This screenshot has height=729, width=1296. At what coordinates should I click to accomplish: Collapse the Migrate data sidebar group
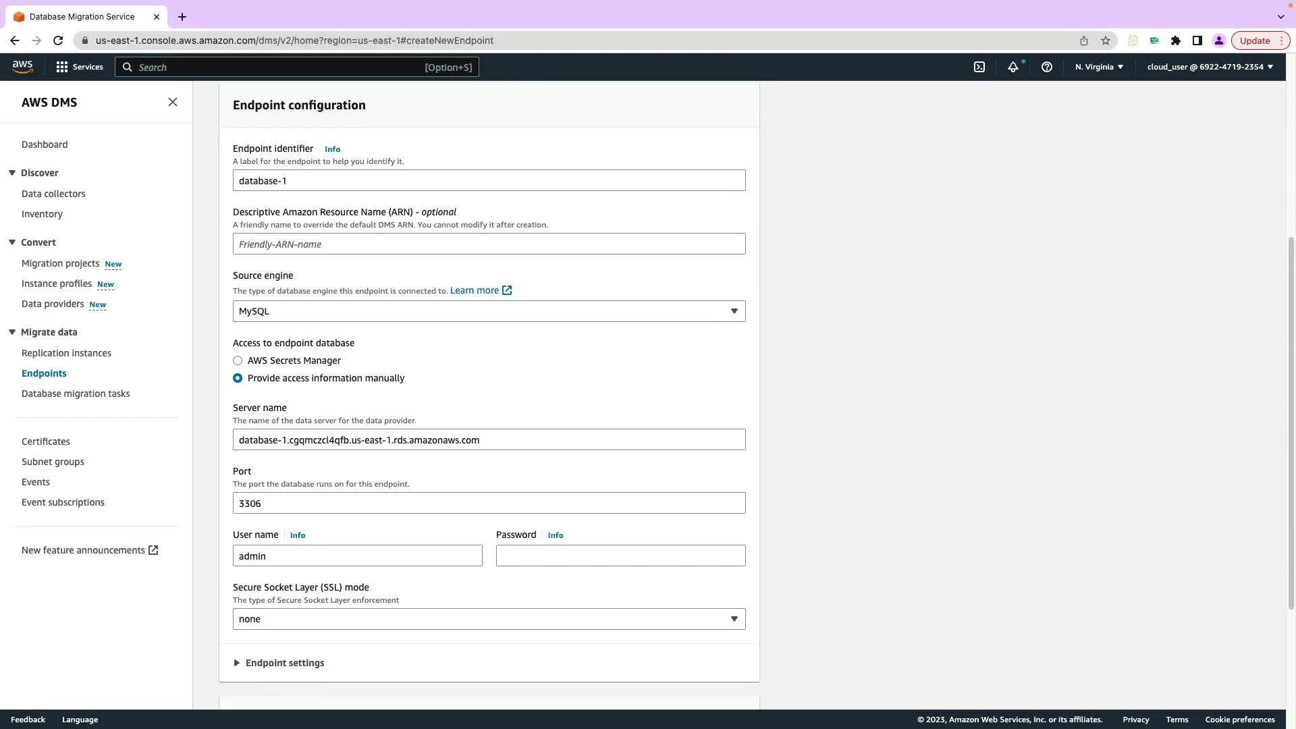click(x=12, y=332)
